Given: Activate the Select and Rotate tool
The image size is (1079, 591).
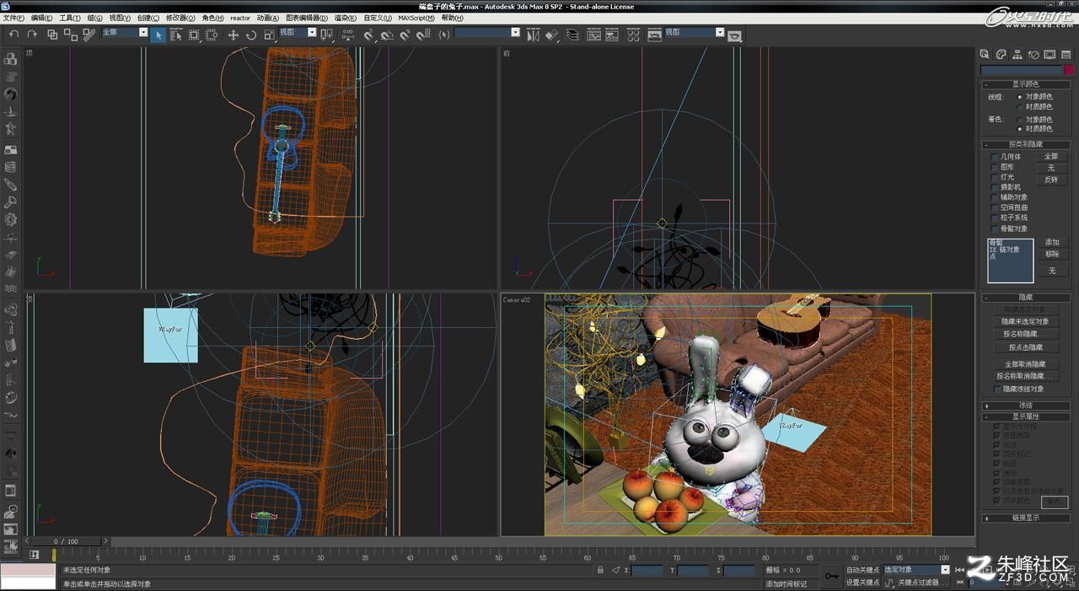Looking at the screenshot, I should click(x=250, y=35).
